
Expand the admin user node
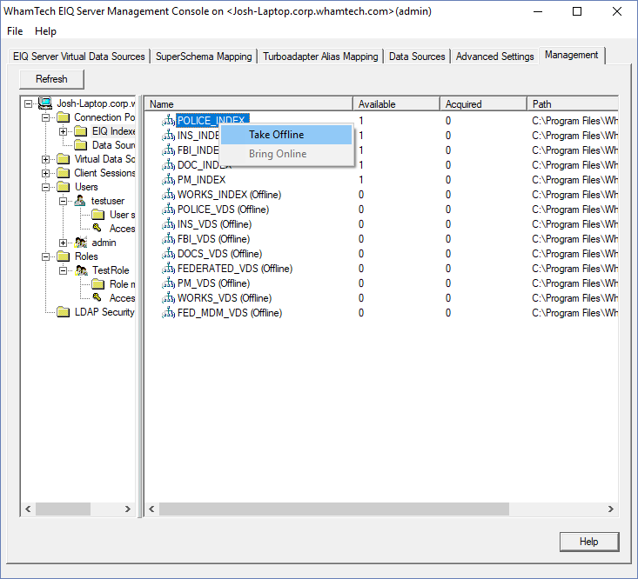[x=64, y=243]
